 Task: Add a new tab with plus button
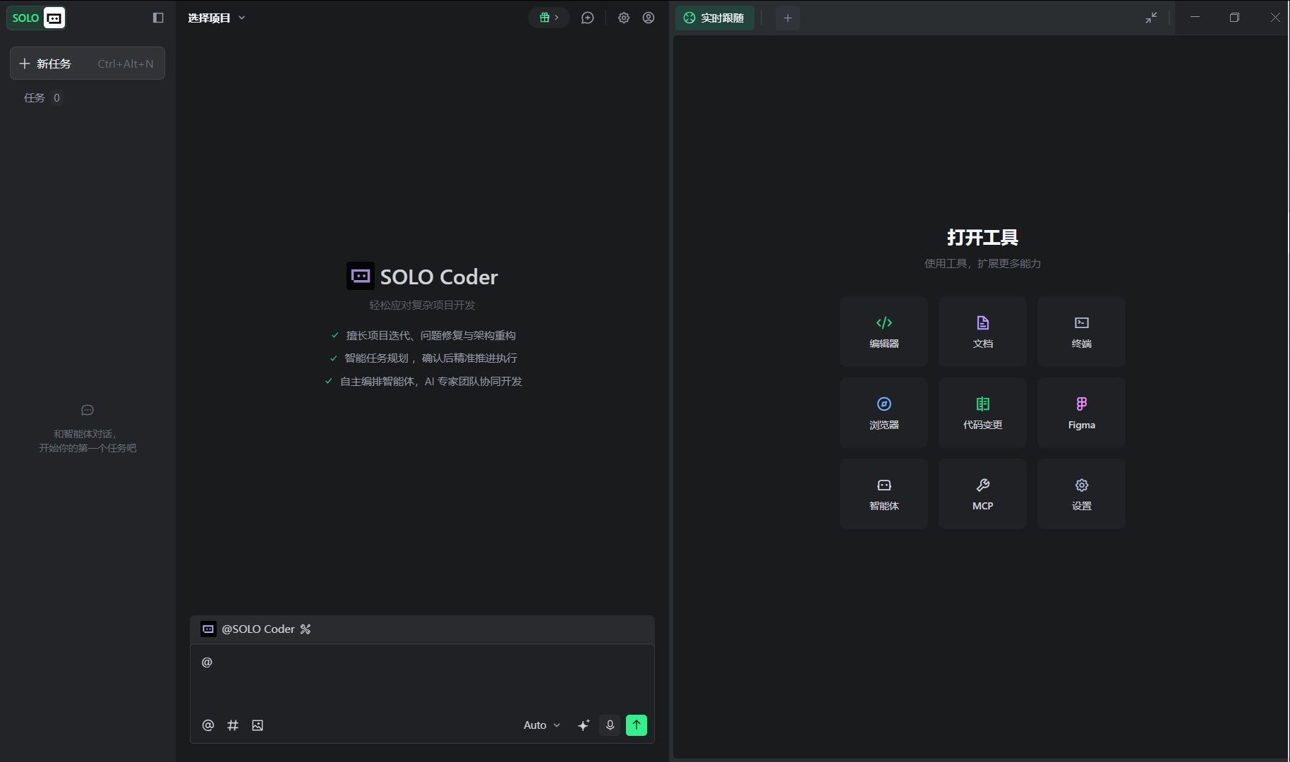788,18
